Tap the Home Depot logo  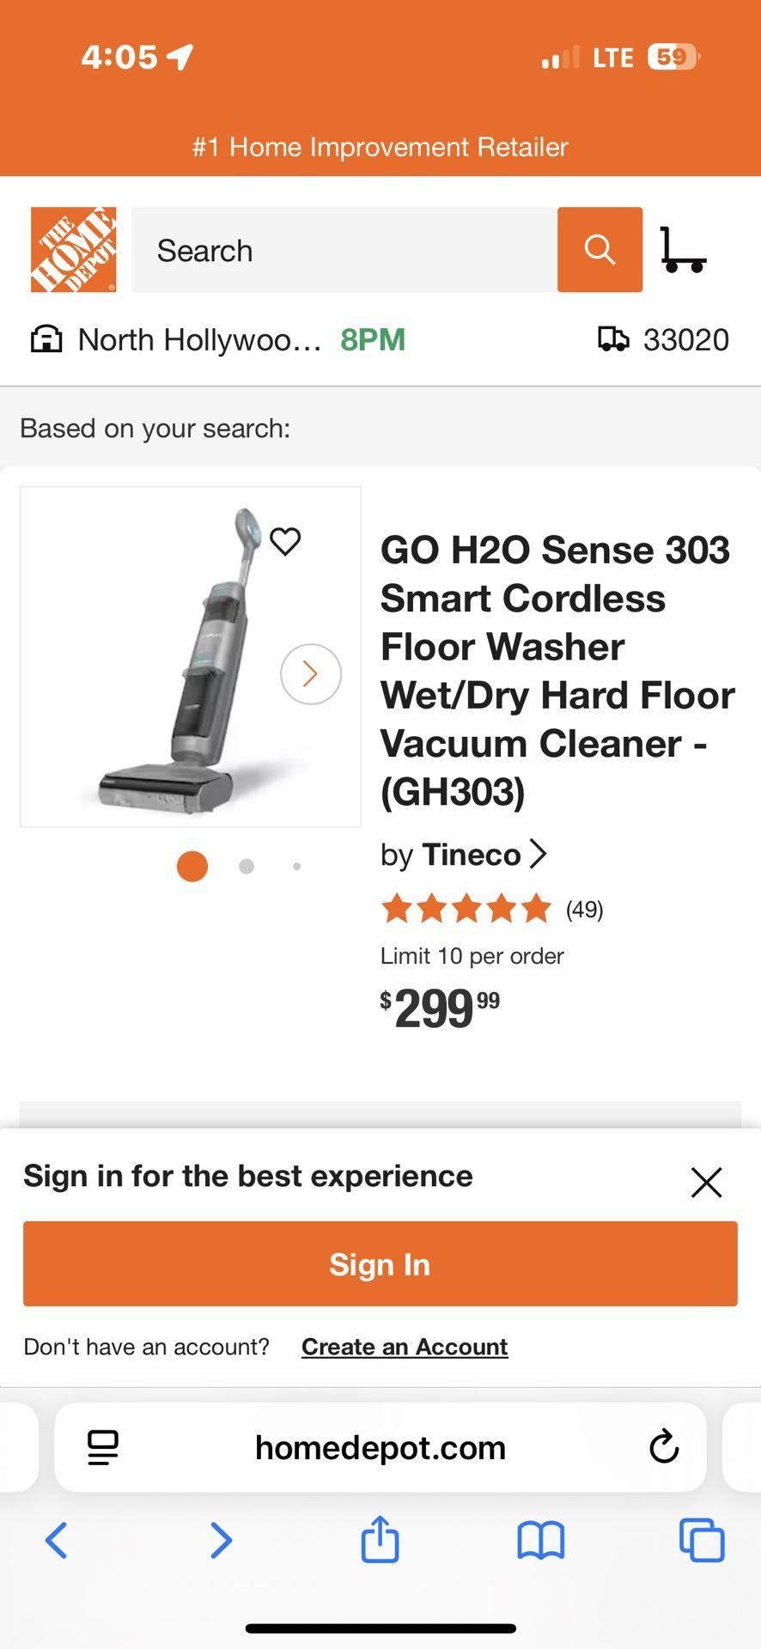[74, 250]
